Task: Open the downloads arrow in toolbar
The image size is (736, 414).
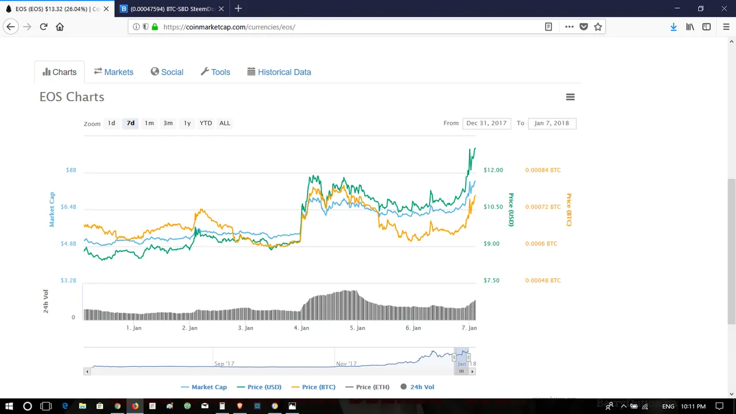Action: pyautogui.click(x=673, y=26)
